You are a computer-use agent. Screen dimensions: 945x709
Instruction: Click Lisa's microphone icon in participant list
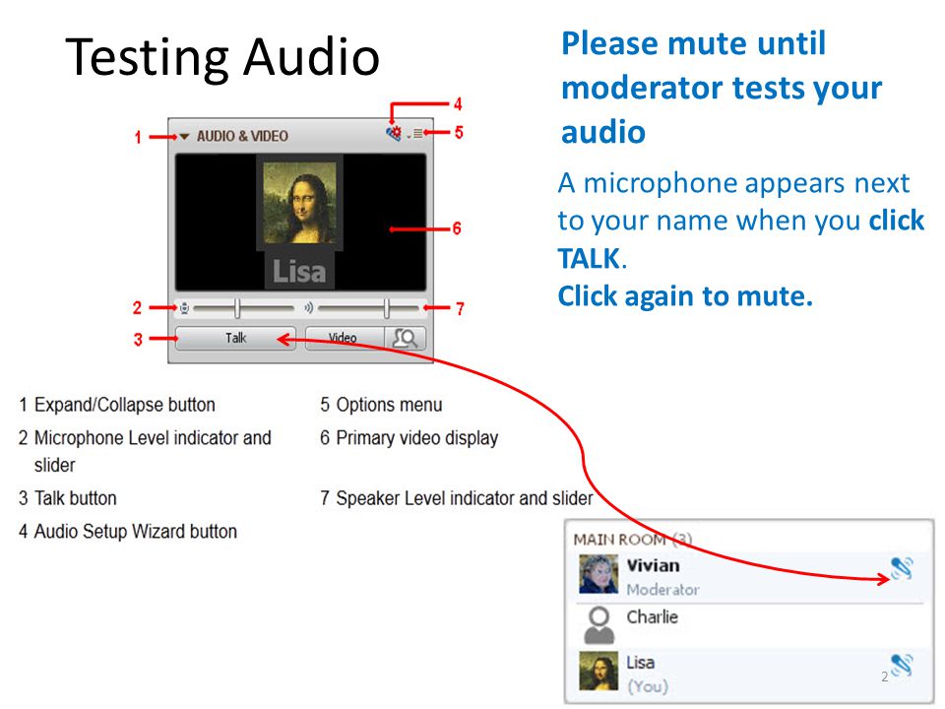pos(903,666)
